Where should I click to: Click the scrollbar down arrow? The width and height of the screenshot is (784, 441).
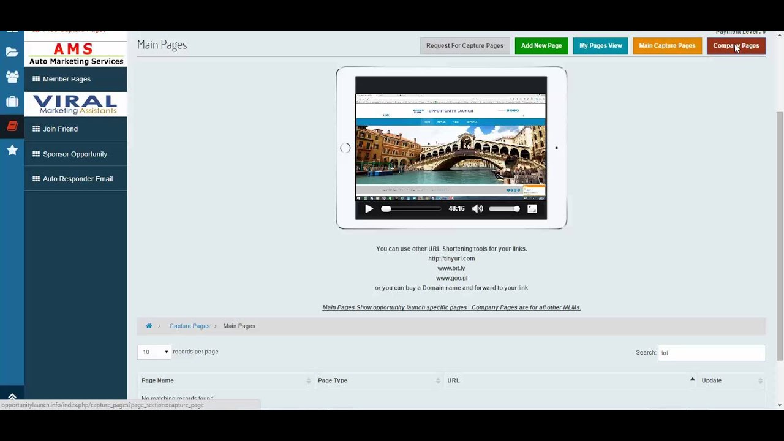(779, 405)
